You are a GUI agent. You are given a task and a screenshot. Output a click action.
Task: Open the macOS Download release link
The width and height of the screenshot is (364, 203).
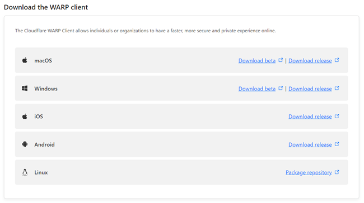coord(310,61)
